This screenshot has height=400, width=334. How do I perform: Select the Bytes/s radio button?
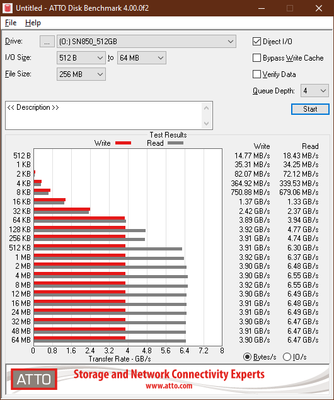(247, 356)
